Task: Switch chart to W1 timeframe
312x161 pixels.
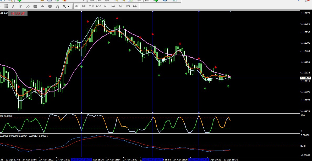Action: (x=128, y=6)
